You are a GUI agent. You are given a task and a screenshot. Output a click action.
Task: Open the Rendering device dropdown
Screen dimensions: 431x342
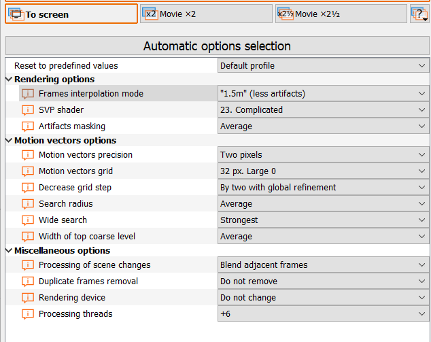pos(324,298)
